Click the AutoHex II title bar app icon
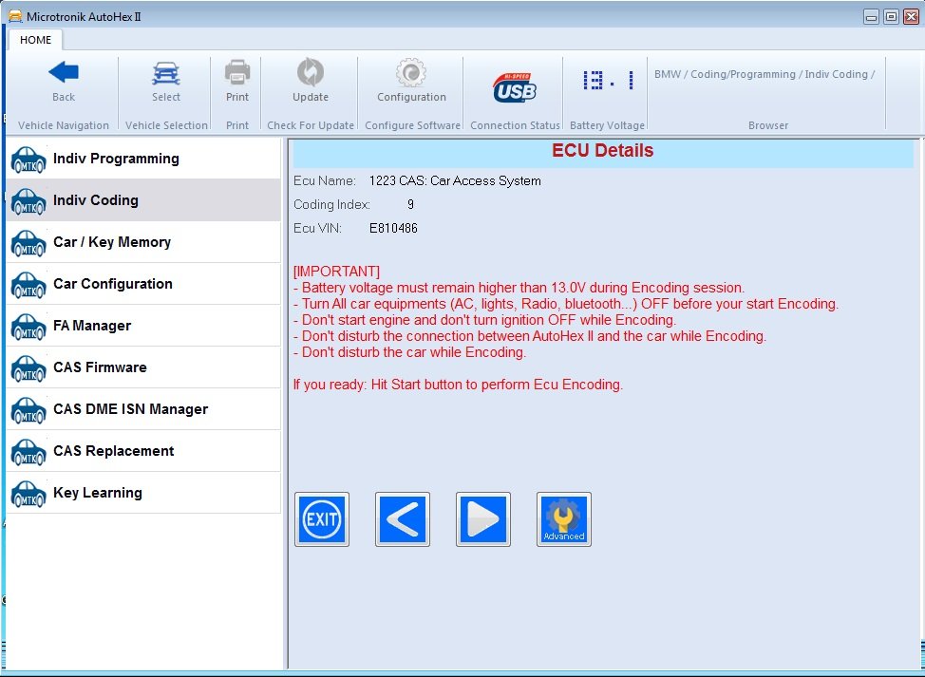This screenshot has height=677, width=925. tap(15, 16)
